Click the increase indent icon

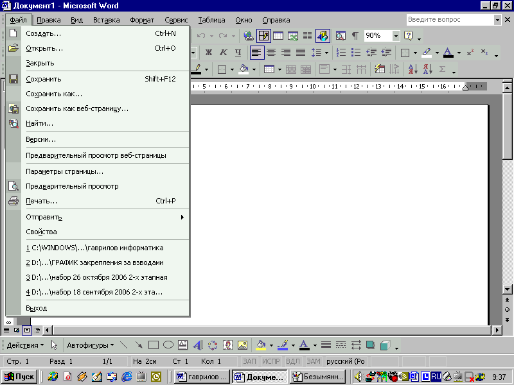(x=387, y=53)
